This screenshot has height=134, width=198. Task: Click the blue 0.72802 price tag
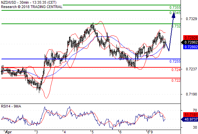coord(191,47)
